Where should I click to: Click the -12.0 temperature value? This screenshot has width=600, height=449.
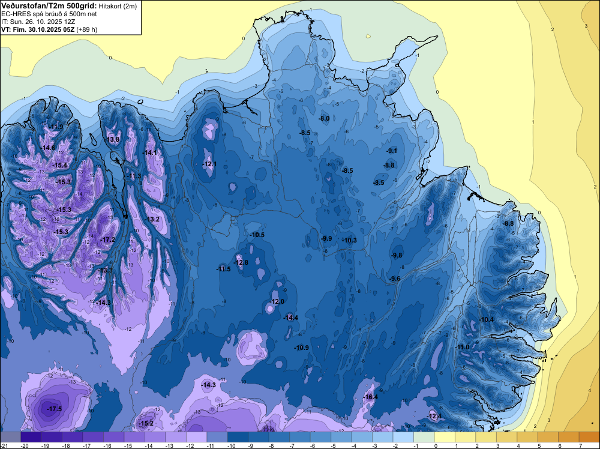pyautogui.click(x=277, y=301)
